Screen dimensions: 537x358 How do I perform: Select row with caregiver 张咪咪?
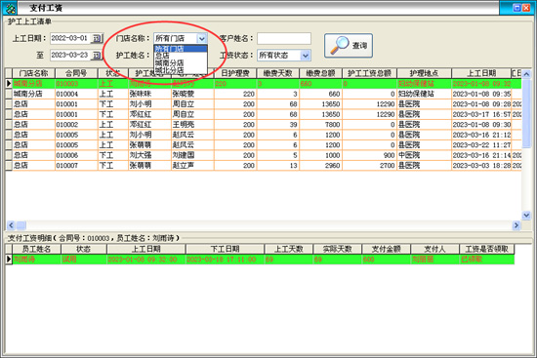pos(149,94)
